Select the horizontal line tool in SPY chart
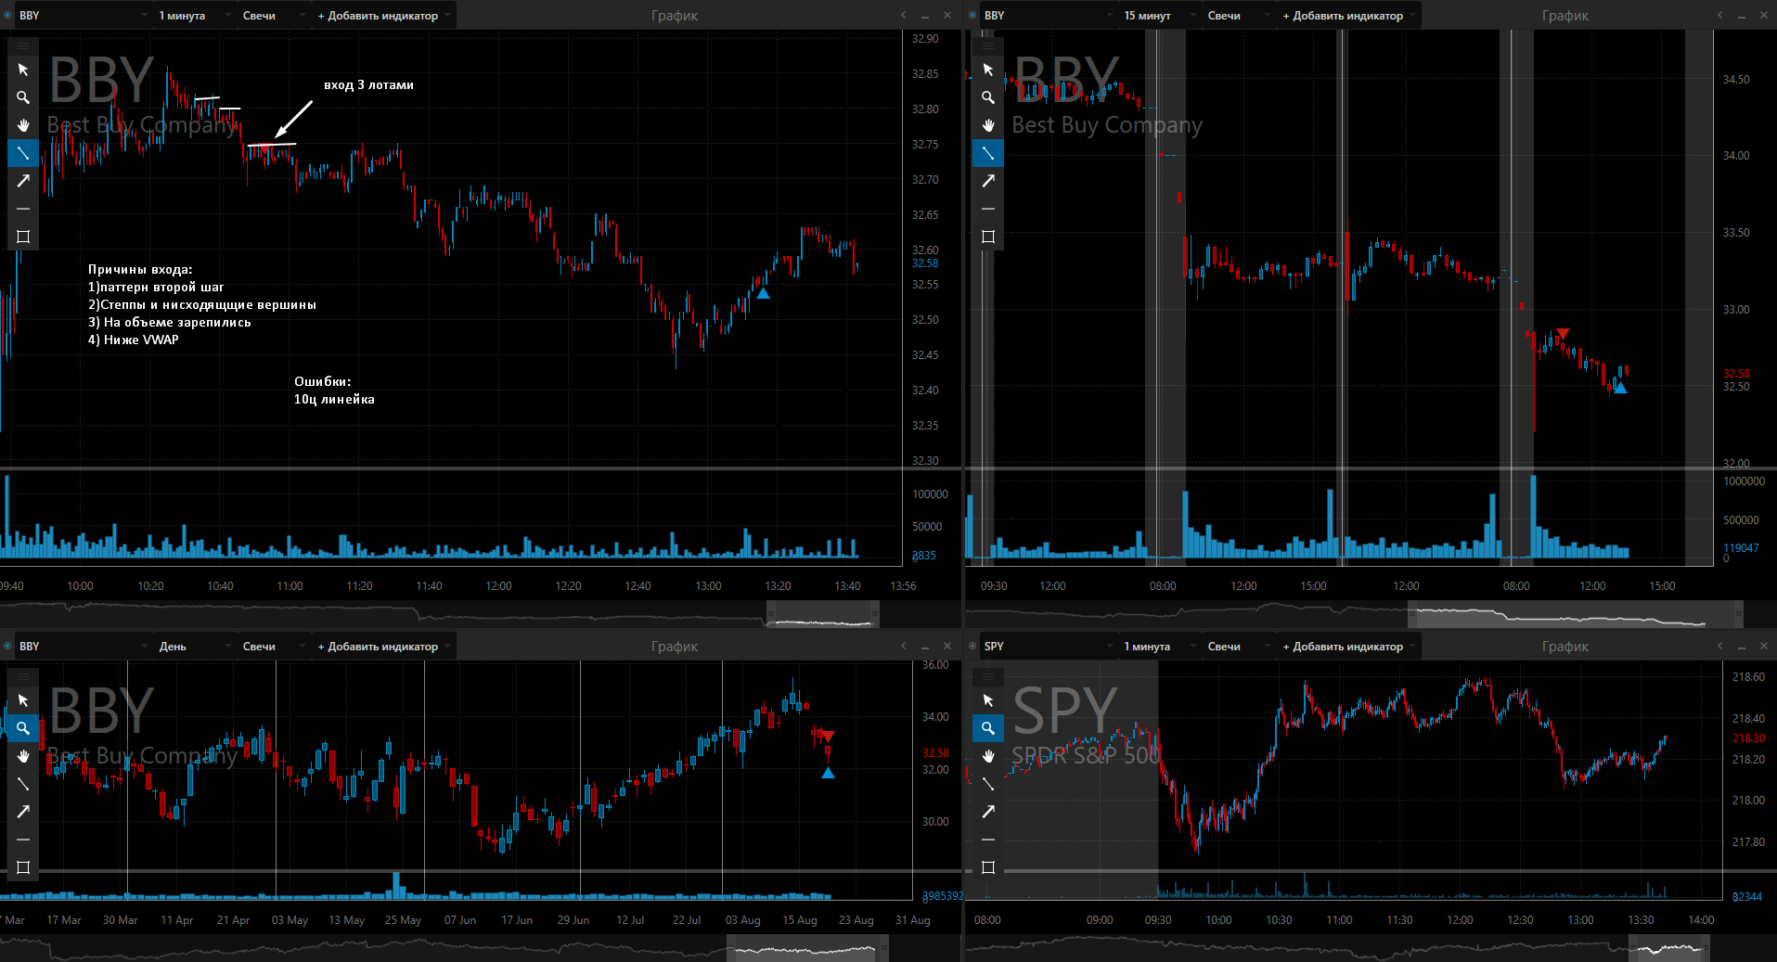1777x962 pixels. pos(988,840)
